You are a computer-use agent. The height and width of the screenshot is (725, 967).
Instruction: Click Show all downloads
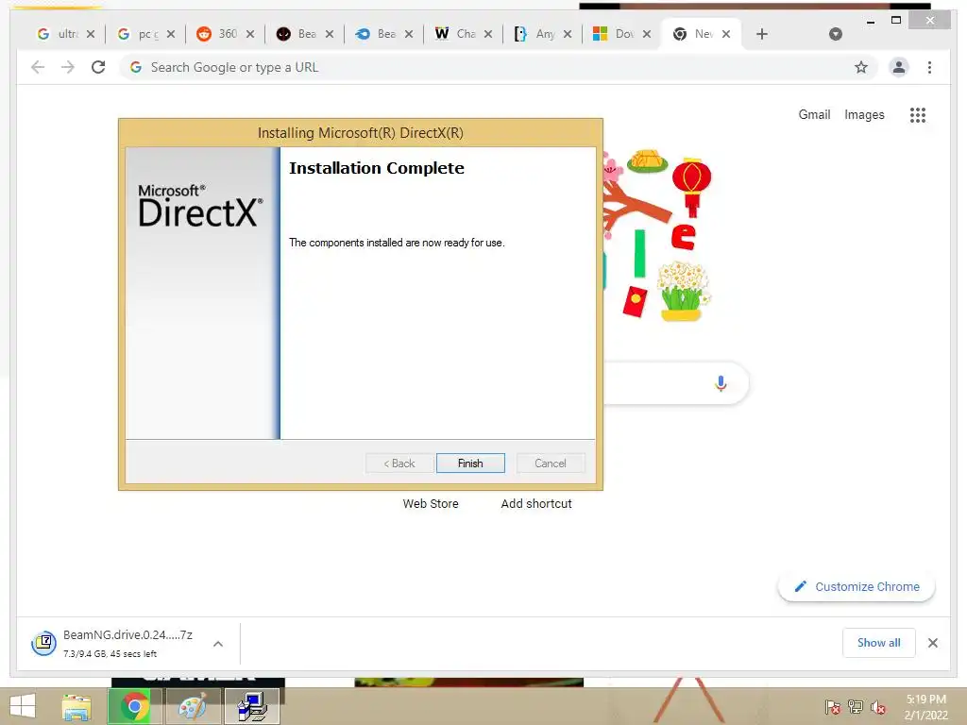pos(879,642)
